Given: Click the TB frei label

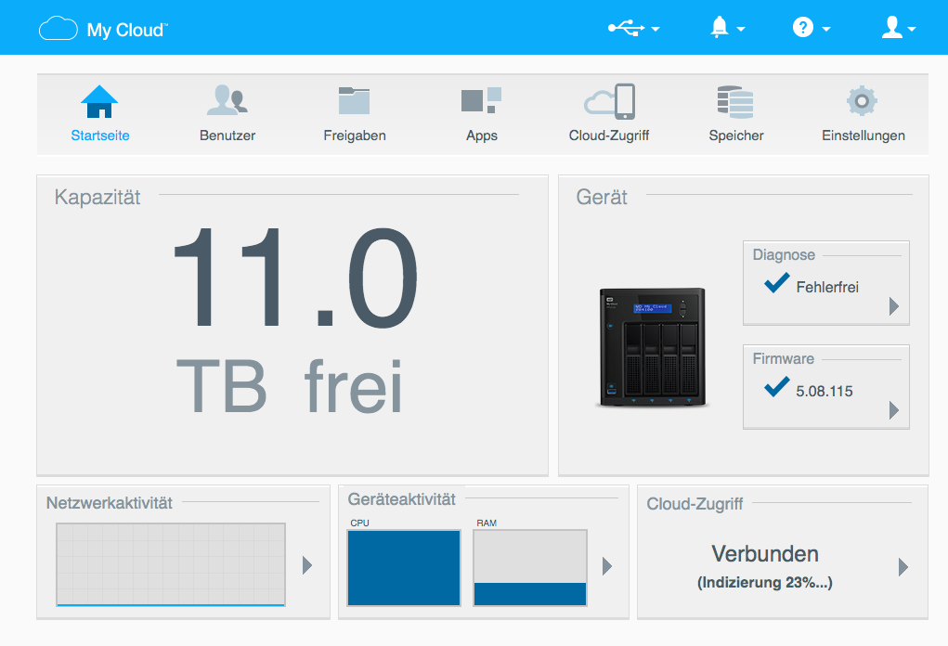Looking at the screenshot, I should pos(289,385).
